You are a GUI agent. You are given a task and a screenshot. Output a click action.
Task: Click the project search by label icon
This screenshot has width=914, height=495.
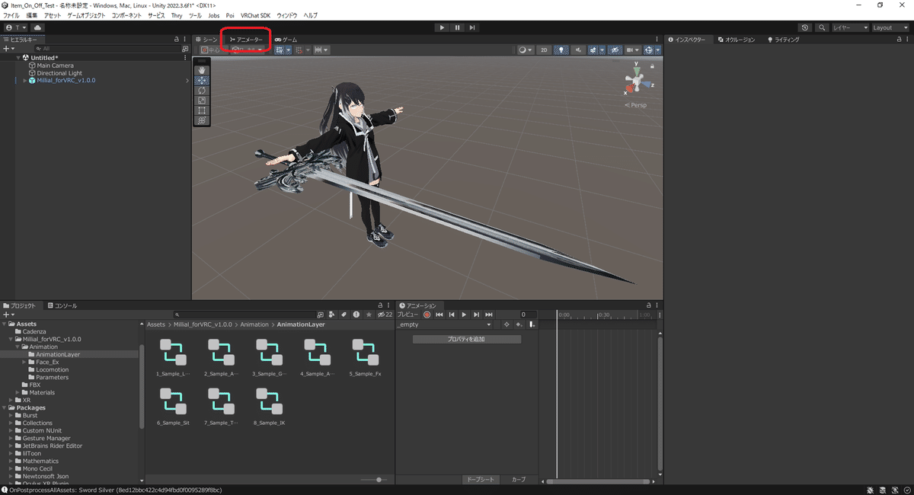344,314
